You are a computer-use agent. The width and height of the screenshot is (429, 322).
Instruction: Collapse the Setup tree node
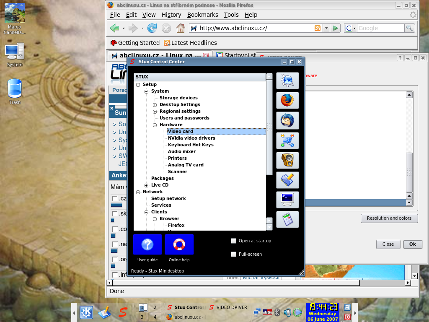coord(138,85)
